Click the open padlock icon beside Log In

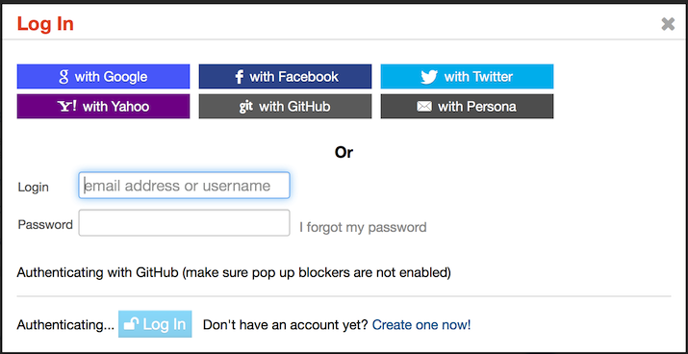tap(131, 324)
